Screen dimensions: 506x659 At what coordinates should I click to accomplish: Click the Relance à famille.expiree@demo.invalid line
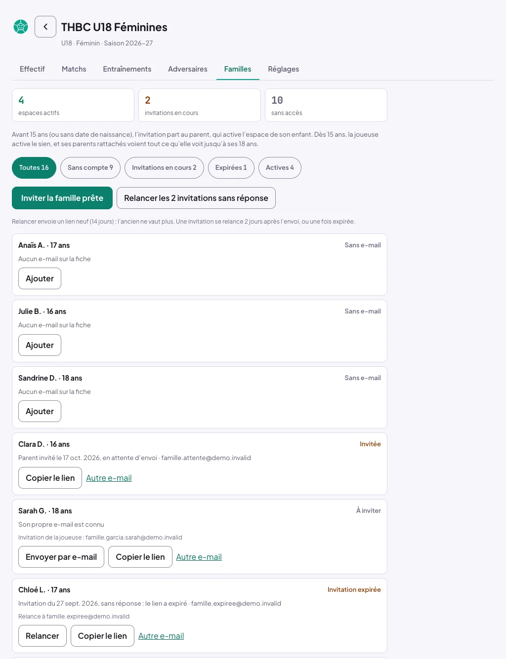pyautogui.click(x=74, y=616)
